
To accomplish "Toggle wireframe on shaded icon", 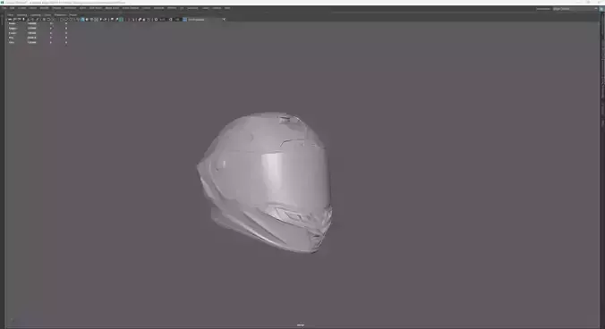I will pos(91,20).
